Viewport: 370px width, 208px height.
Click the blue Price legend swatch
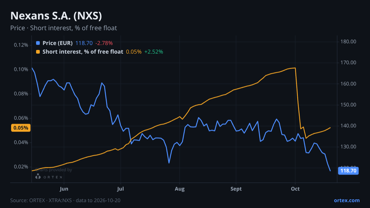tap(38, 43)
